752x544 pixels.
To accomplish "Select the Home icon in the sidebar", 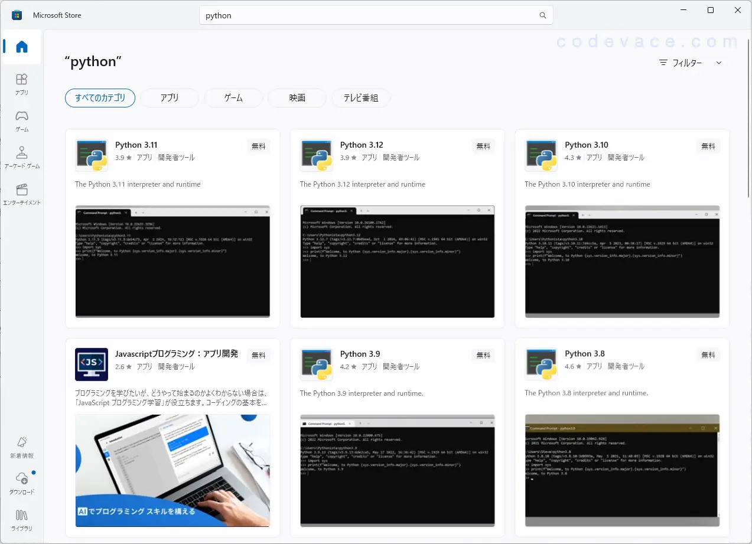I will tap(21, 47).
